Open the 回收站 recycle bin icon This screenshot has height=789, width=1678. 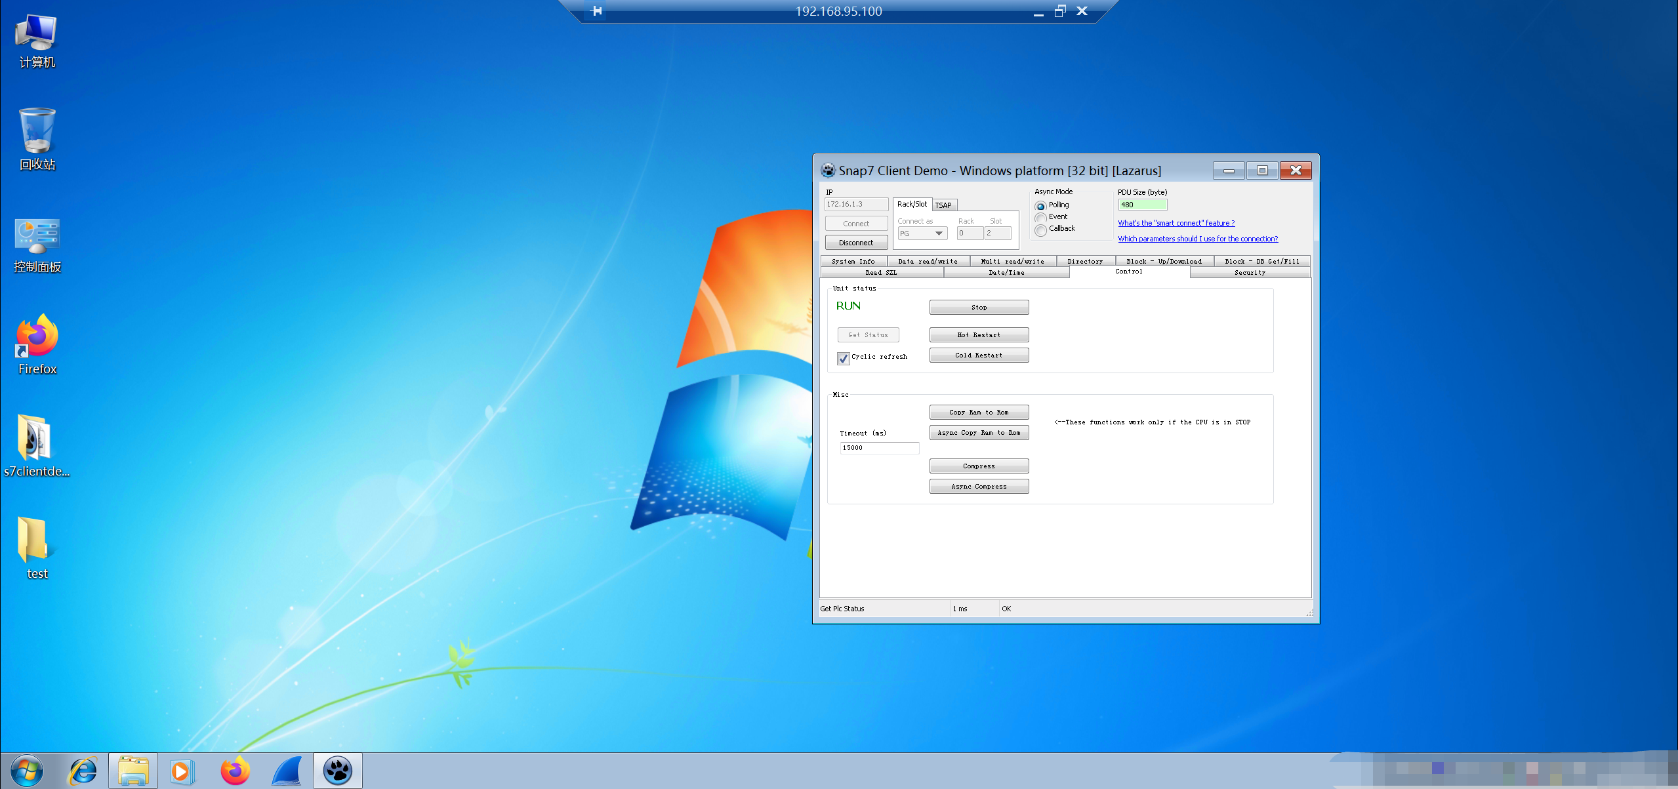pos(37,139)
